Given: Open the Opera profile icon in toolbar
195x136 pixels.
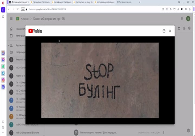Looking at the screenshot, I should 190,9.
